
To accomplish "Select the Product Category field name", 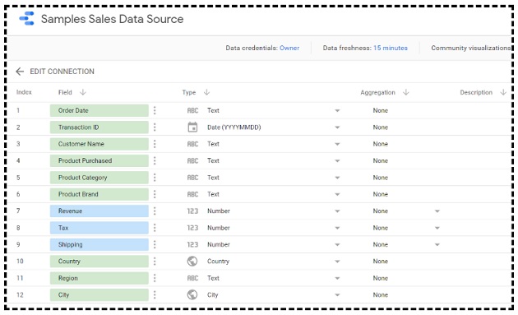I will [x=82, y=178].
